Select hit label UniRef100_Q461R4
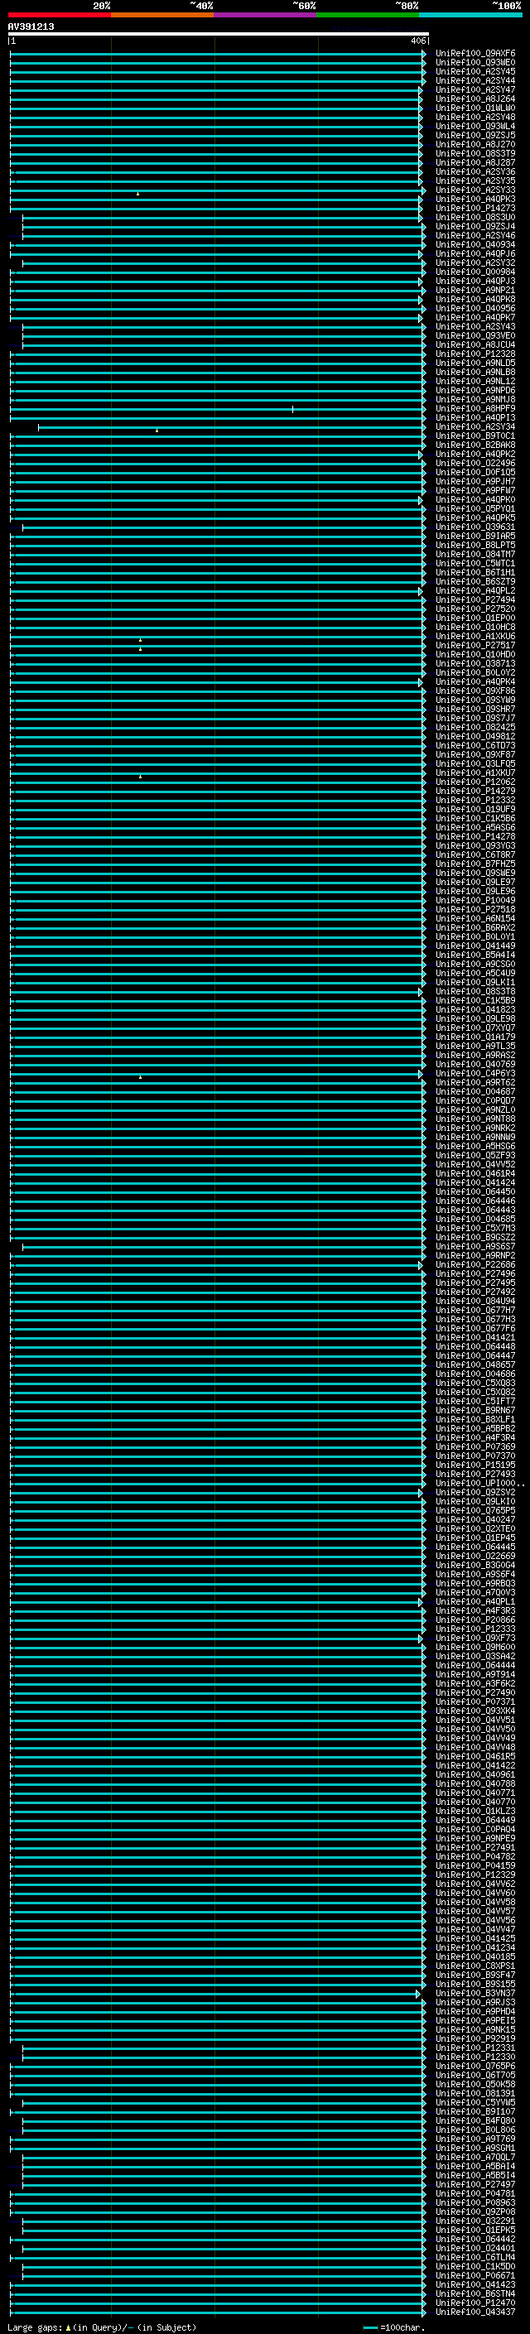The height and width of the screenshot is (2334, 530). tap(475, 1173)
